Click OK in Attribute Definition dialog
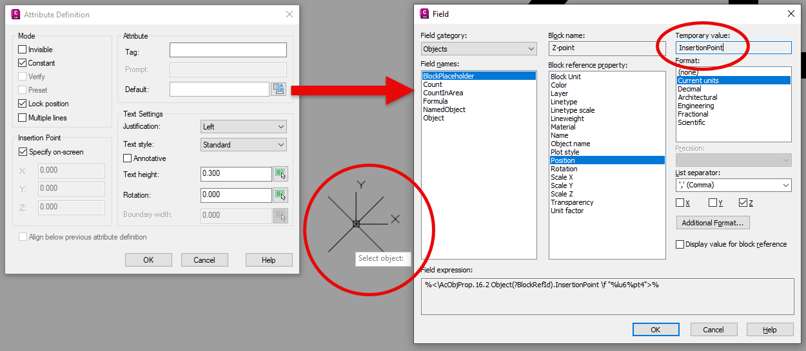 pyautogui.click(x=148, y=260)
